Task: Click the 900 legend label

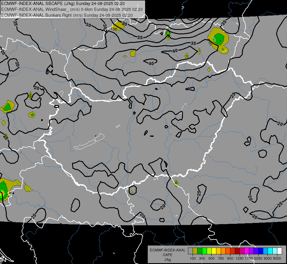Action: 230,258
